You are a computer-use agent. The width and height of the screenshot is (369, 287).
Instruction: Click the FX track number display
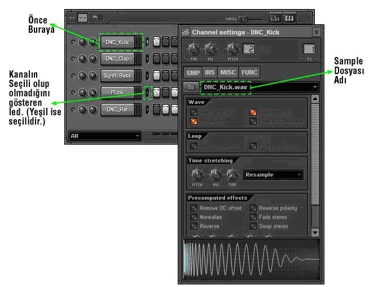pos(309,49)
